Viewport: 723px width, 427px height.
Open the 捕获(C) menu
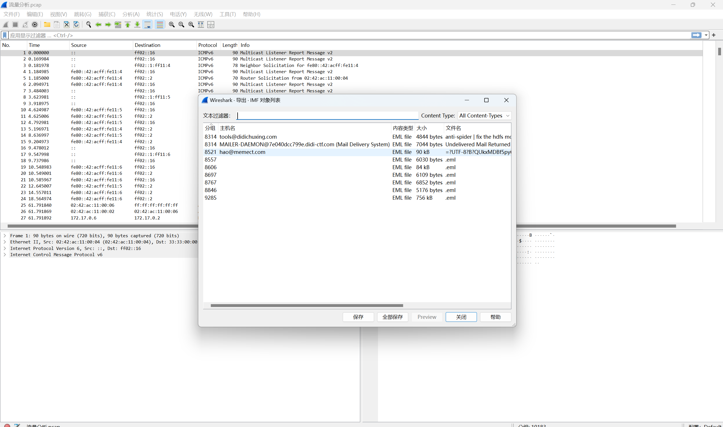(x=107, y=14)
